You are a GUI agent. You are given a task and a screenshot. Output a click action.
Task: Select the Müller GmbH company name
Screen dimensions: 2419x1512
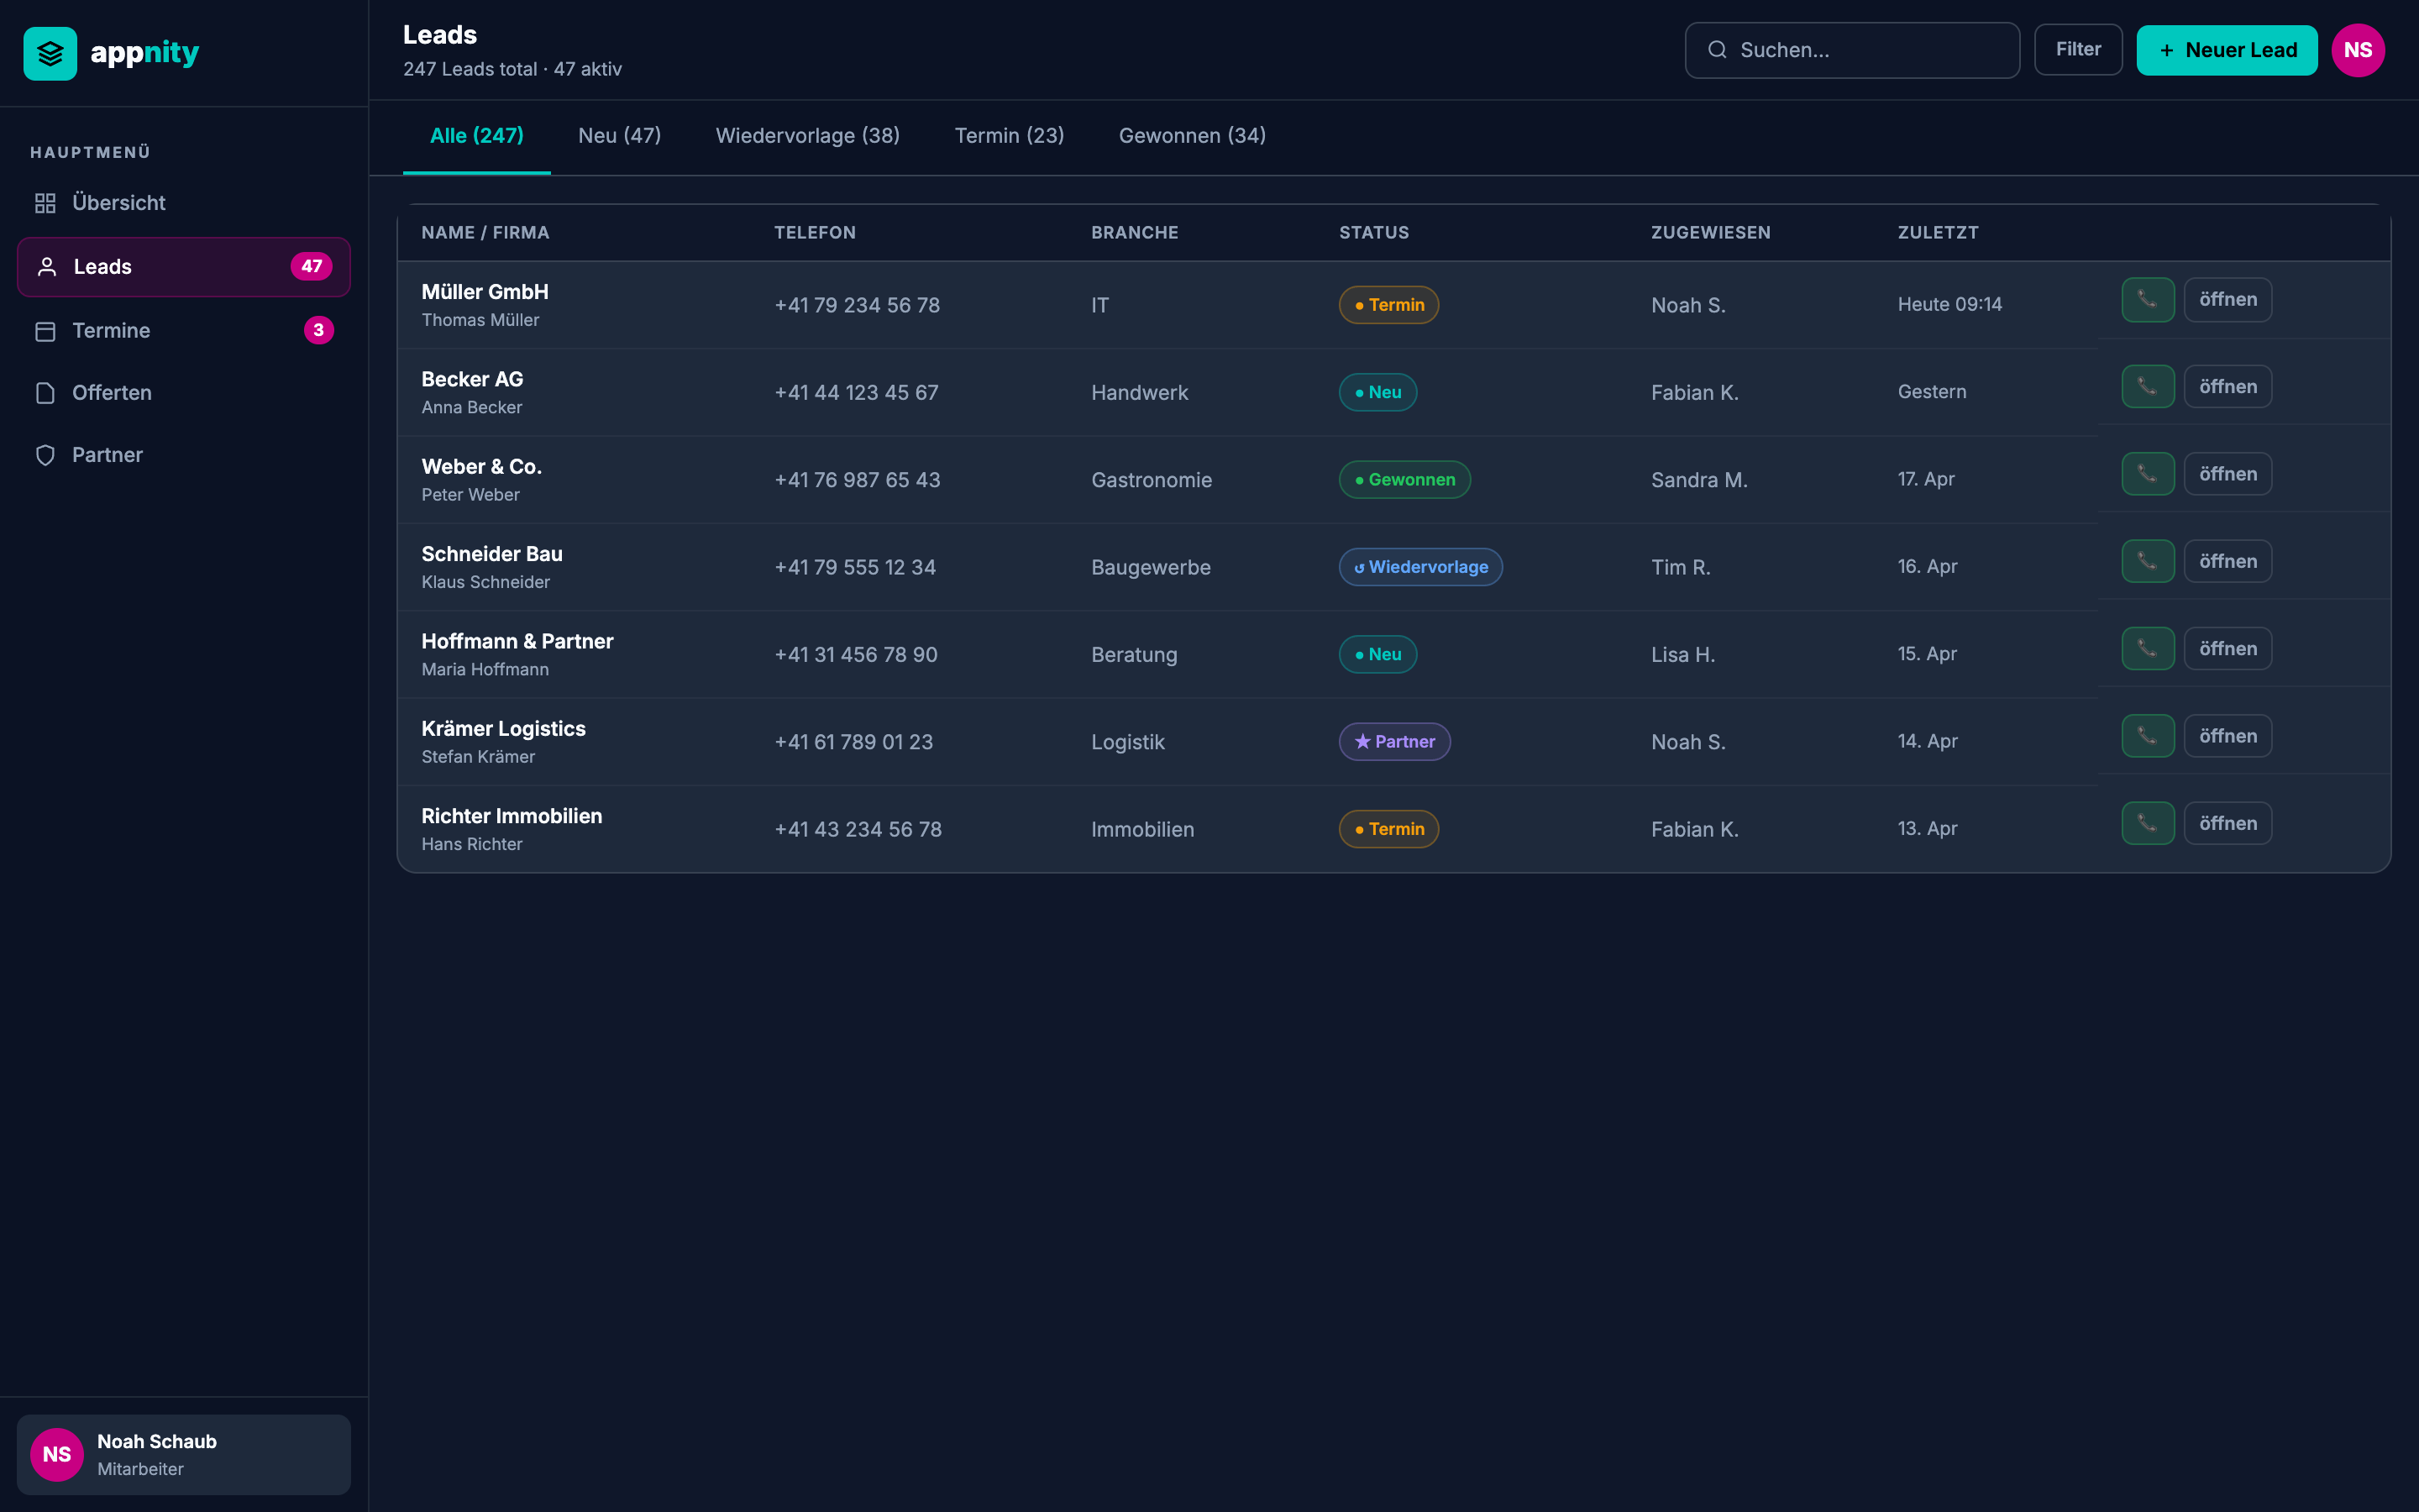click(485, 292)
